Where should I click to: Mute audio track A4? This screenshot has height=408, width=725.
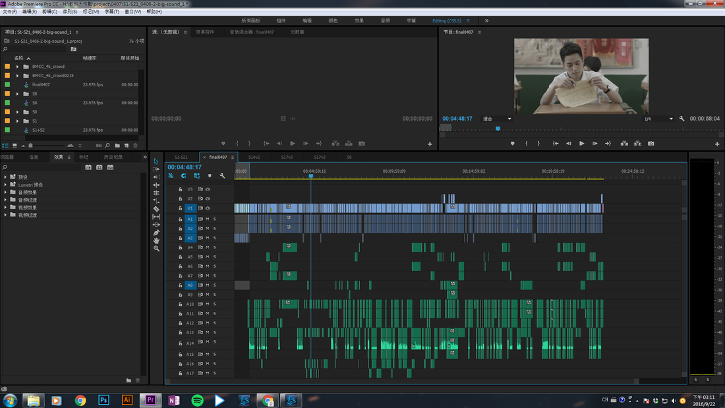tap(208, 247)
